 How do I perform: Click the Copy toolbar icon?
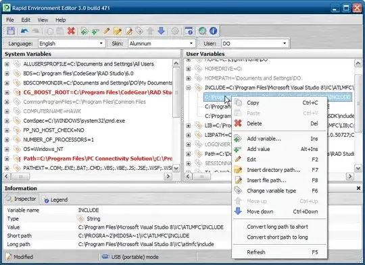point(49,31)
